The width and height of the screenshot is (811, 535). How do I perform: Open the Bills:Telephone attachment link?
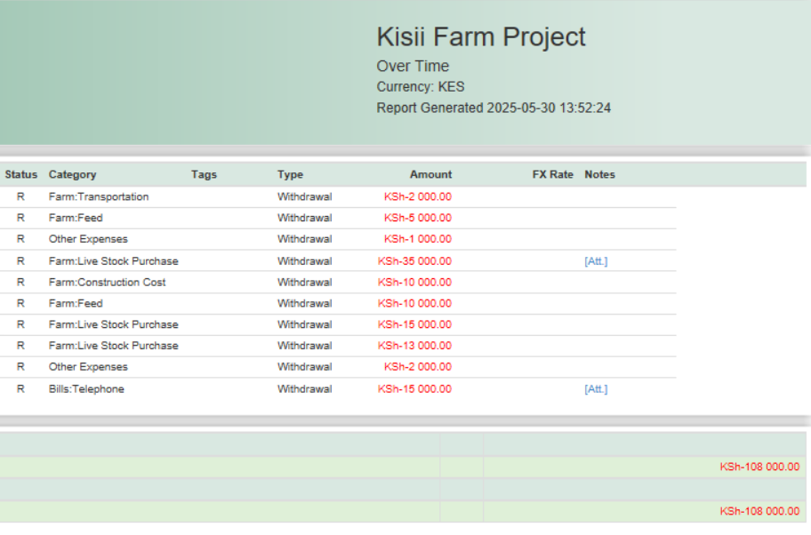[596, 389]
